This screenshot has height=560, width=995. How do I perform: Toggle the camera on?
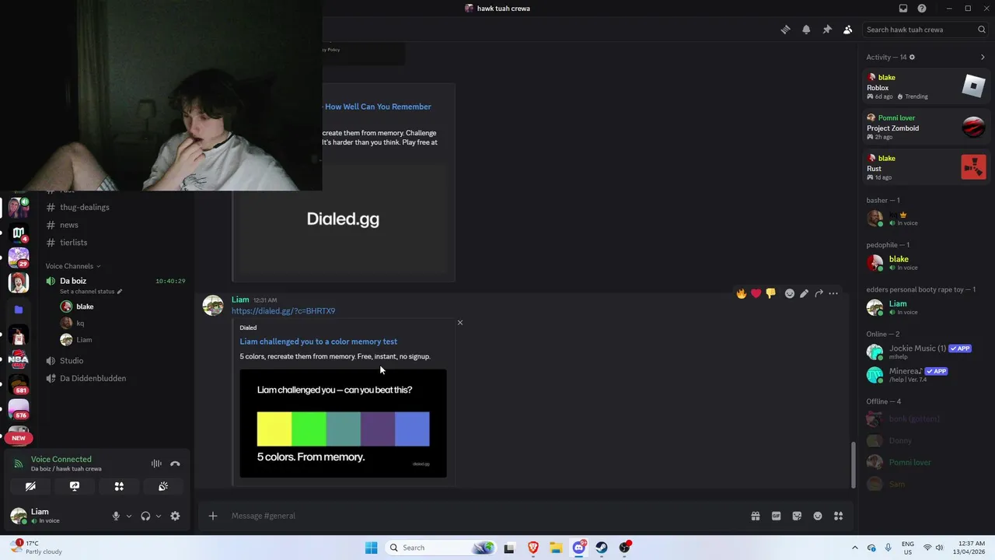point(30,486)
